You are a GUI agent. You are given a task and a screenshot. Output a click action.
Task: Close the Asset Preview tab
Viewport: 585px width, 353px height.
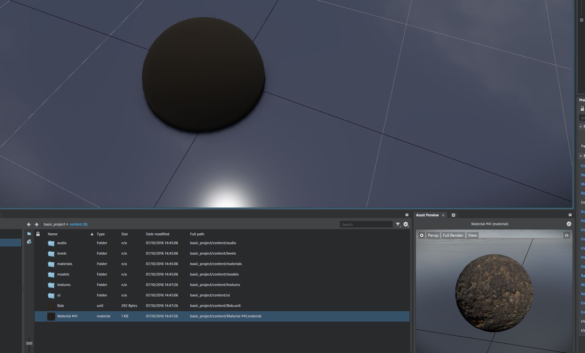coord(443,215)
